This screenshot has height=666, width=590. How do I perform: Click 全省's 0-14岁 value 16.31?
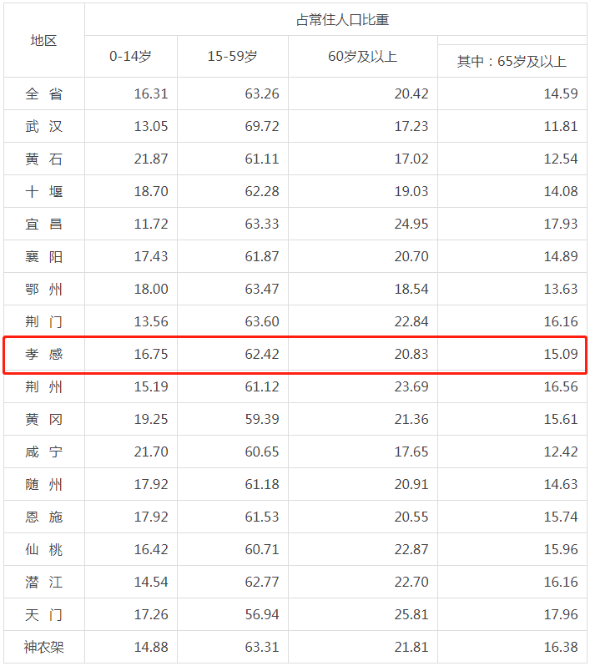pyautogui.click(x=151, y=93)
